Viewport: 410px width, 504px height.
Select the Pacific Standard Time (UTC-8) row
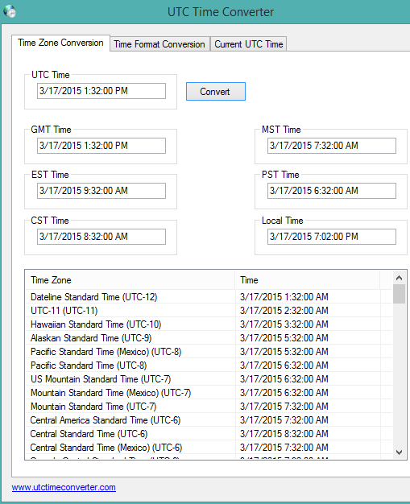(x=209, y=366)
